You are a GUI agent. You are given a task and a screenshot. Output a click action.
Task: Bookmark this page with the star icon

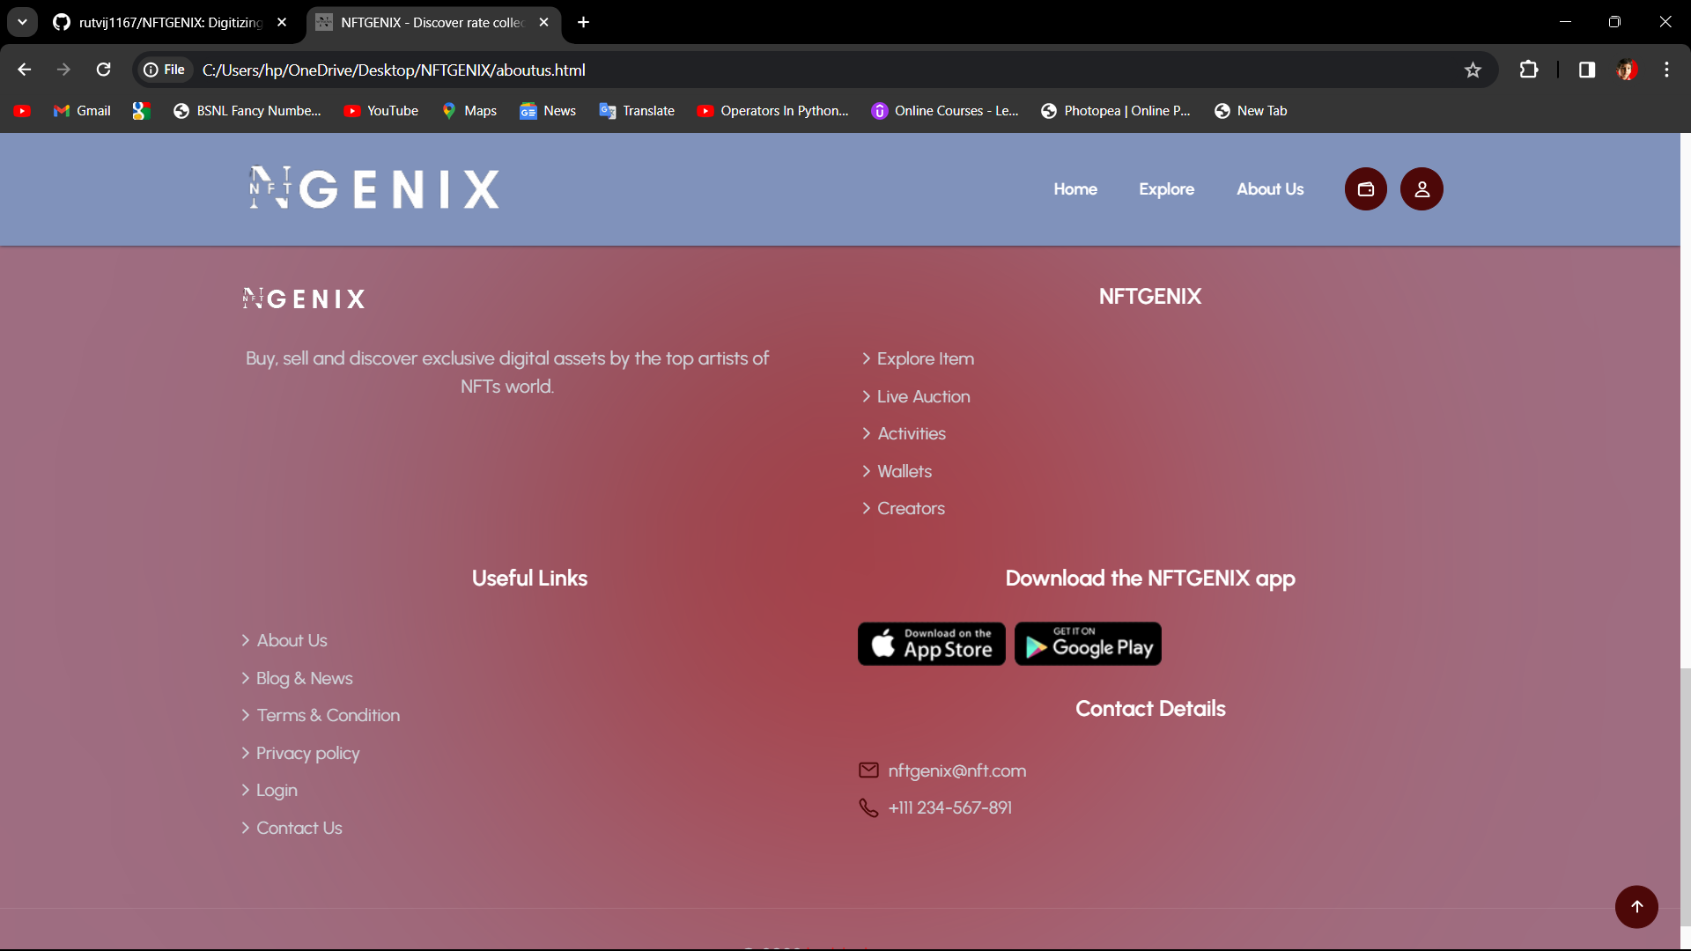1473,70
